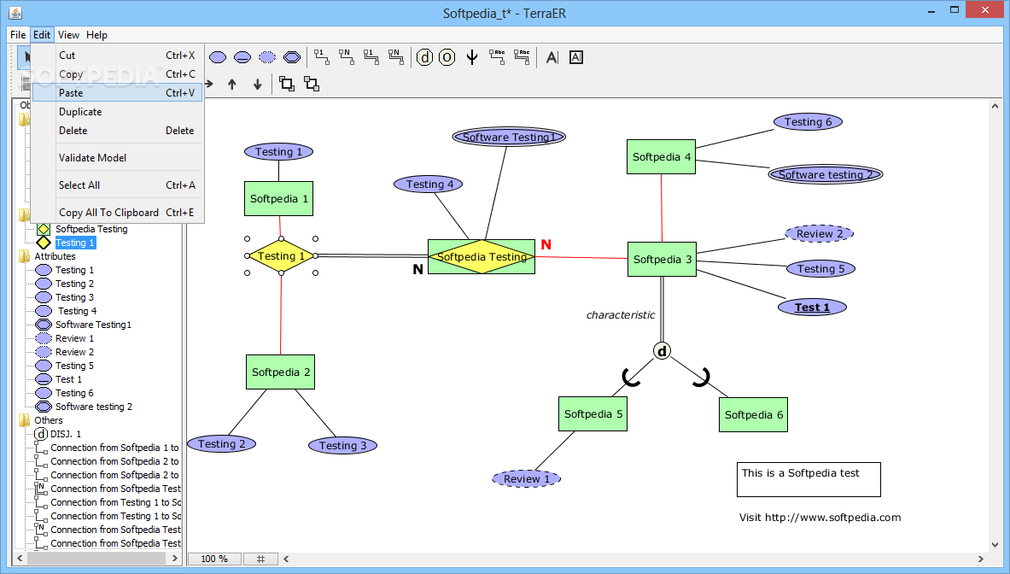Select the simple attribute ellipse tool
The height and width of the screenshot is (574, 1010).
point(218,57)
